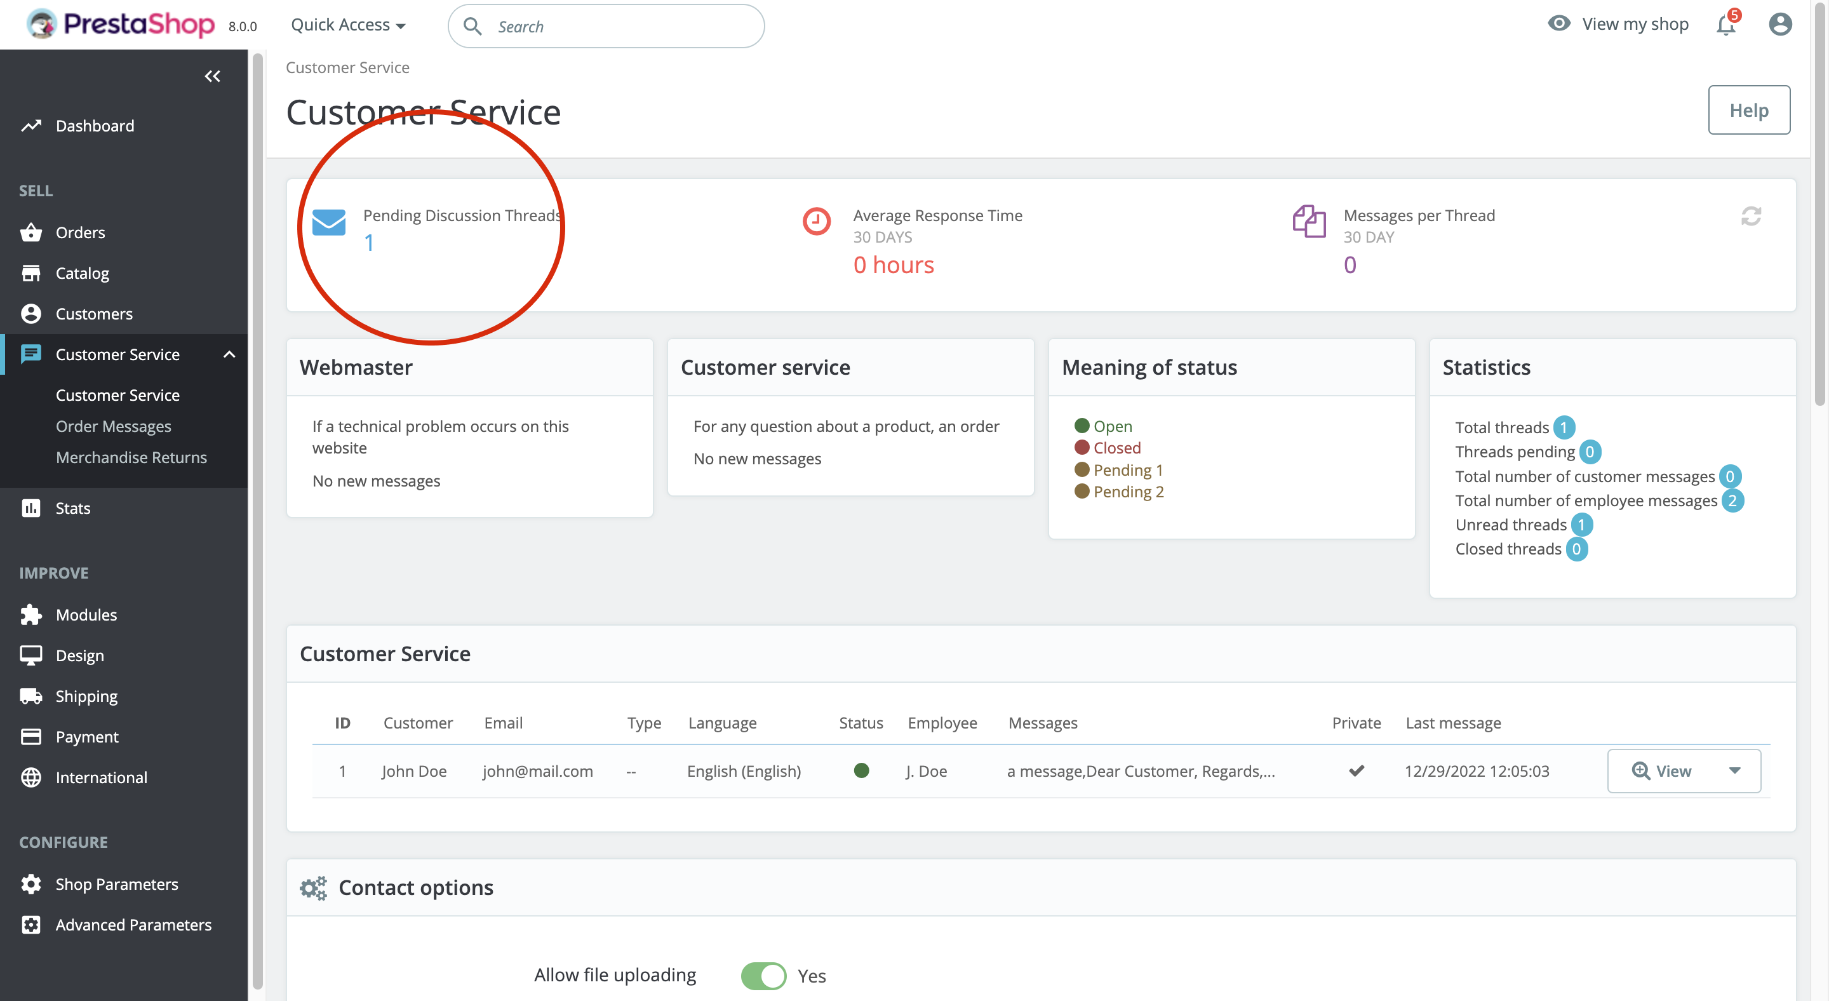Select the Orders cart icon in sidebar
This screenshot has width=1829, height=1001.
[x=31, y=231]
